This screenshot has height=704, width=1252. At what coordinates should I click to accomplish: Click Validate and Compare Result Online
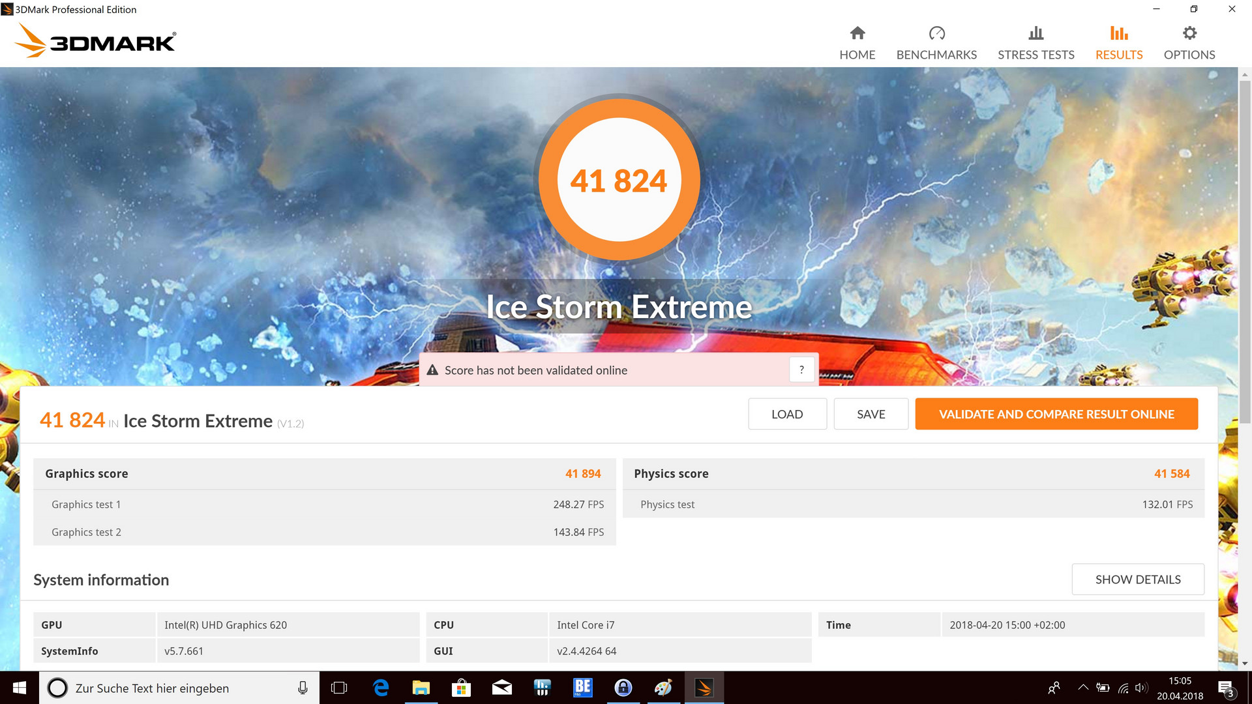click(1056, 414)
